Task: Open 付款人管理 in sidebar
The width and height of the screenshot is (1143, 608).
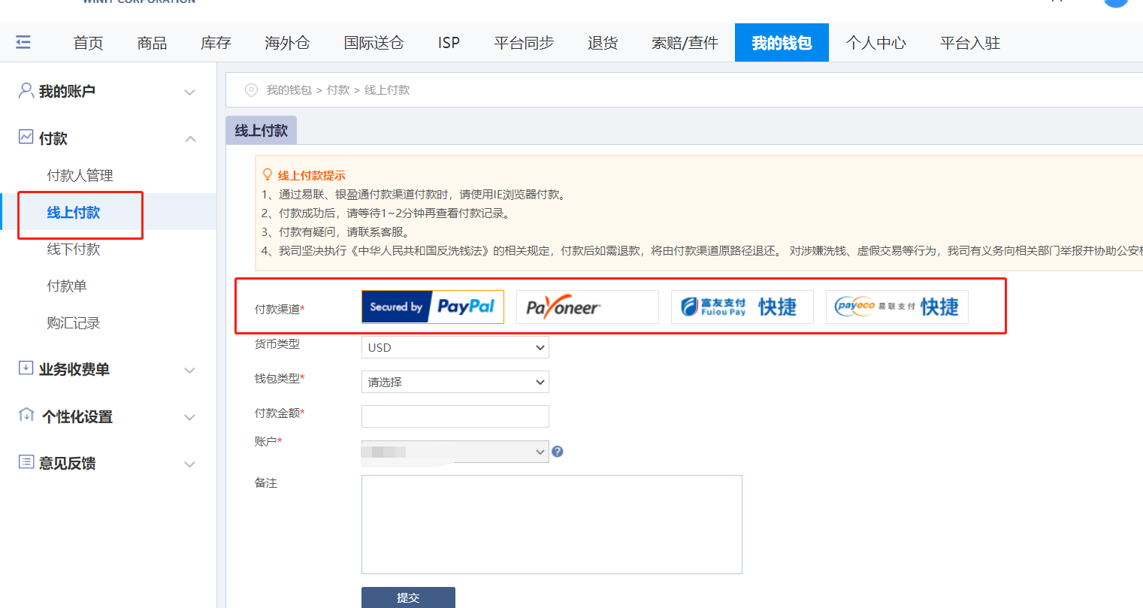Action: click(80, 175)
